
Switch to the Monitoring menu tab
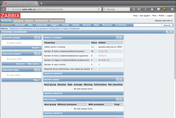coord(6,21)
